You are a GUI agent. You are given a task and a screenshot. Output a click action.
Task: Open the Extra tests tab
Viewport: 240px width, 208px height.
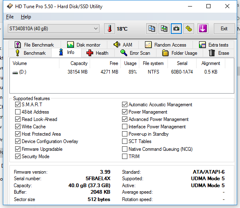tap(213, 45)
